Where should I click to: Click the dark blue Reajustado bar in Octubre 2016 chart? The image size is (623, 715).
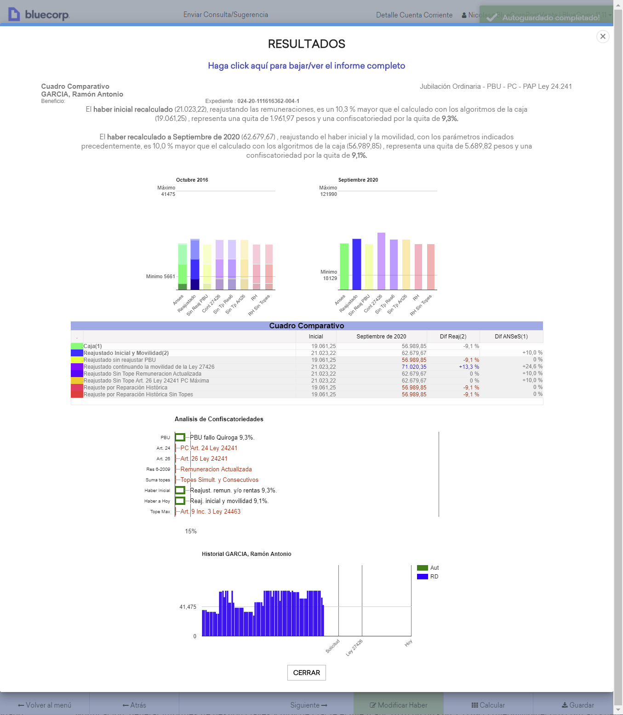(x=195, y=264)
